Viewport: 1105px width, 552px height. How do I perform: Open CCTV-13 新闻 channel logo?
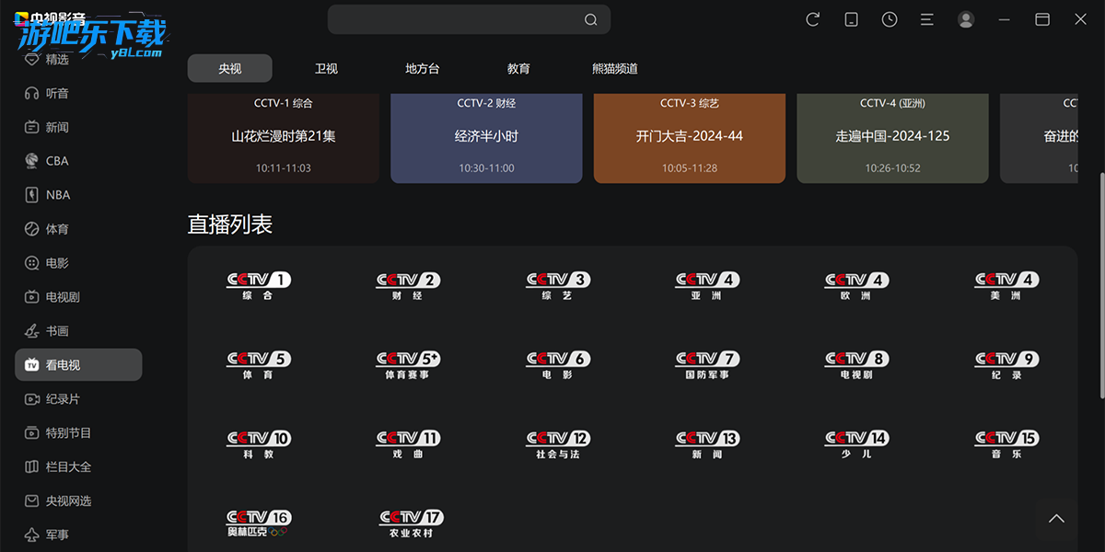click(707, 444)
